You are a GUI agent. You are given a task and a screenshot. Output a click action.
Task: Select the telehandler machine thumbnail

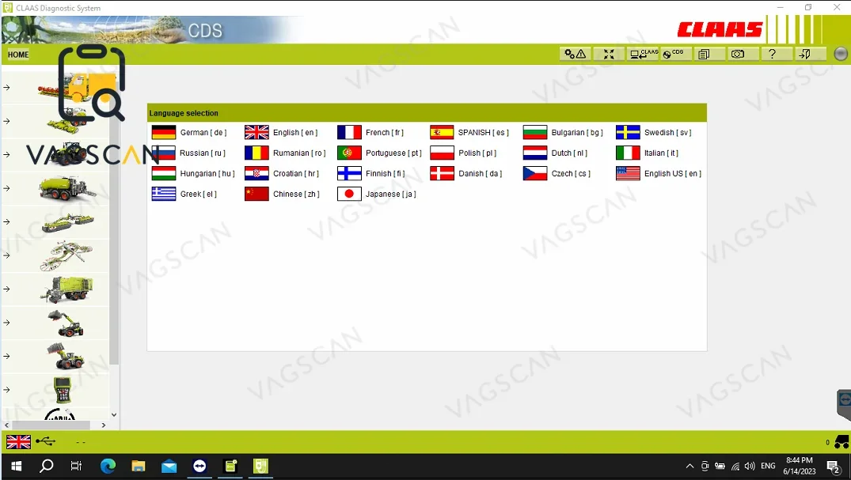tap(66, 323)
